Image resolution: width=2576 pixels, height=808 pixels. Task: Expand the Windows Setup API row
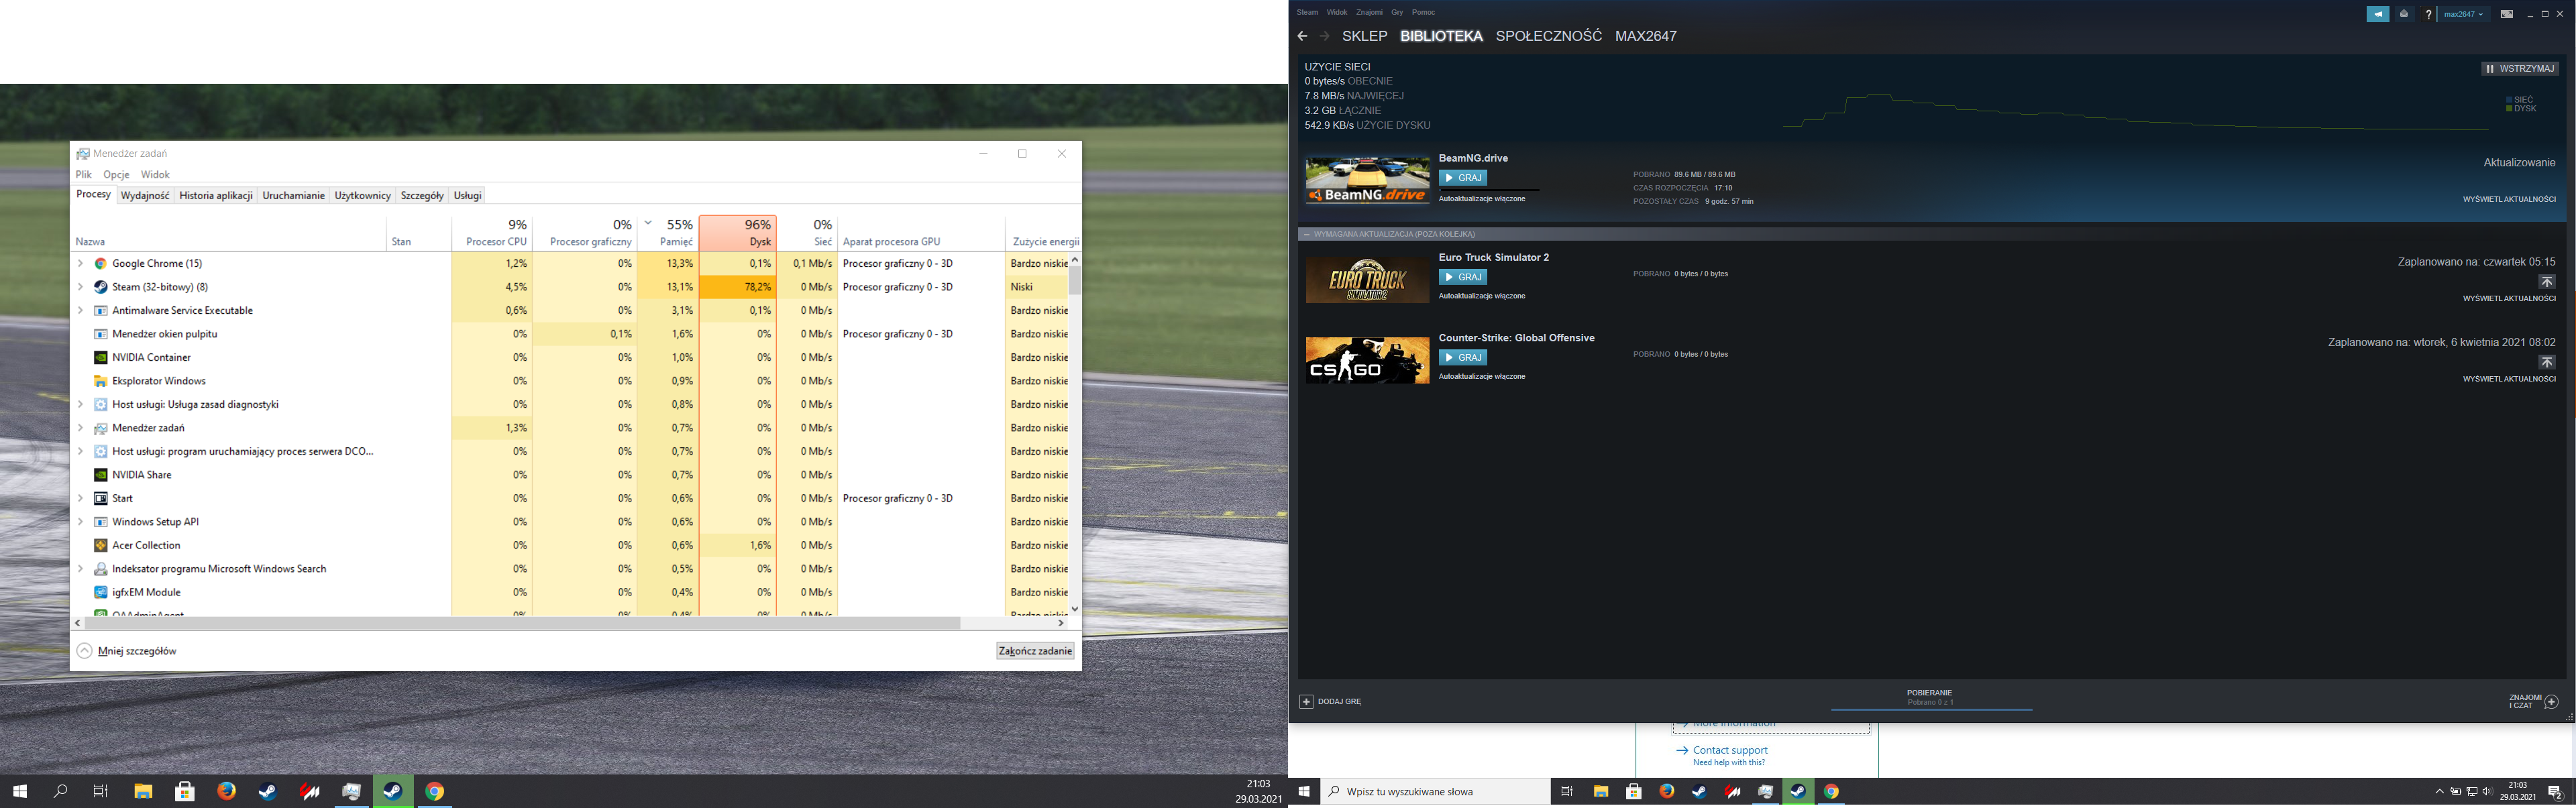80,522
